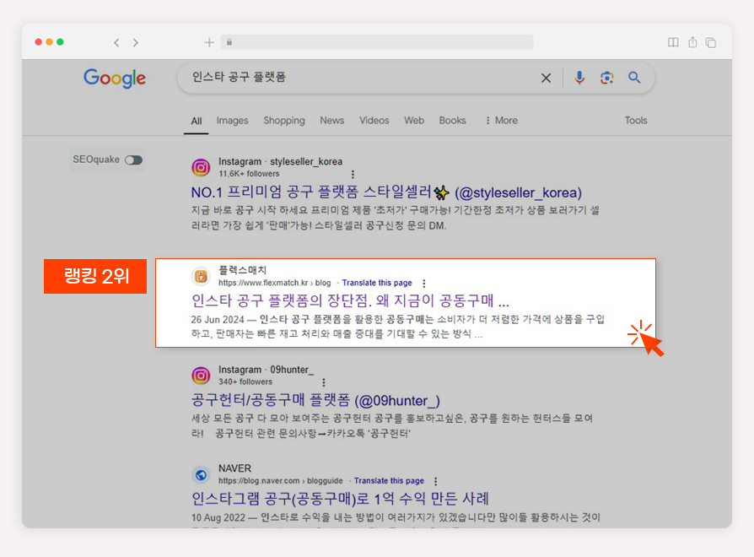The image size is (754, 557).
Task: Click the lock icon in the address bar
Action: [229, 42]
